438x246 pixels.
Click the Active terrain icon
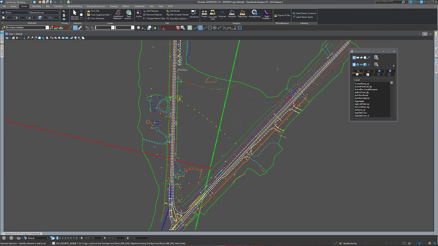(139, 14)
